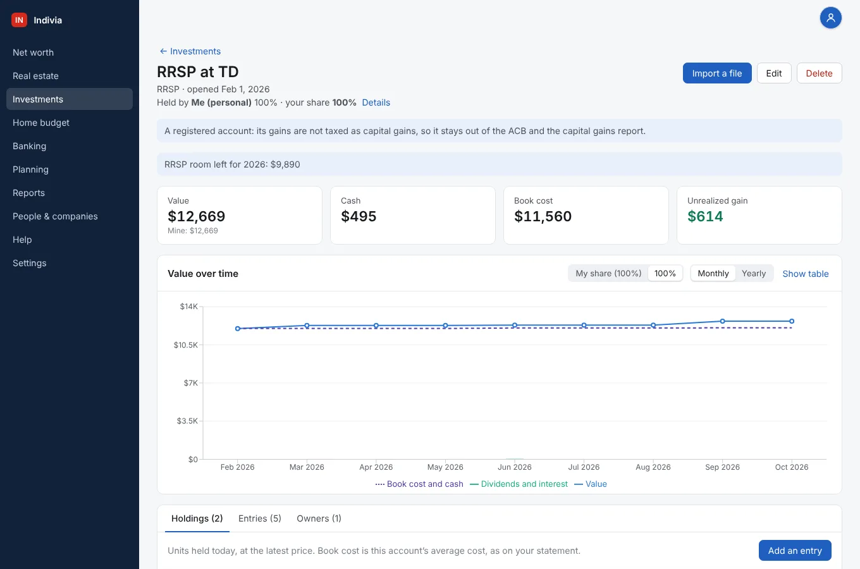Open the user profile avatar icon
Viewport: 860px width, 569px height.
pos(831,18)
